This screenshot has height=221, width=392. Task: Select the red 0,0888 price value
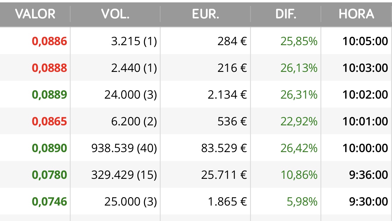point(49,68)
